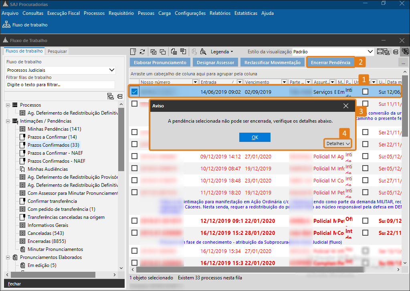Click the icon beside Encerradas (8855)
The height and width of the screenshot is (291, 410).
click(x=22, y=241)
